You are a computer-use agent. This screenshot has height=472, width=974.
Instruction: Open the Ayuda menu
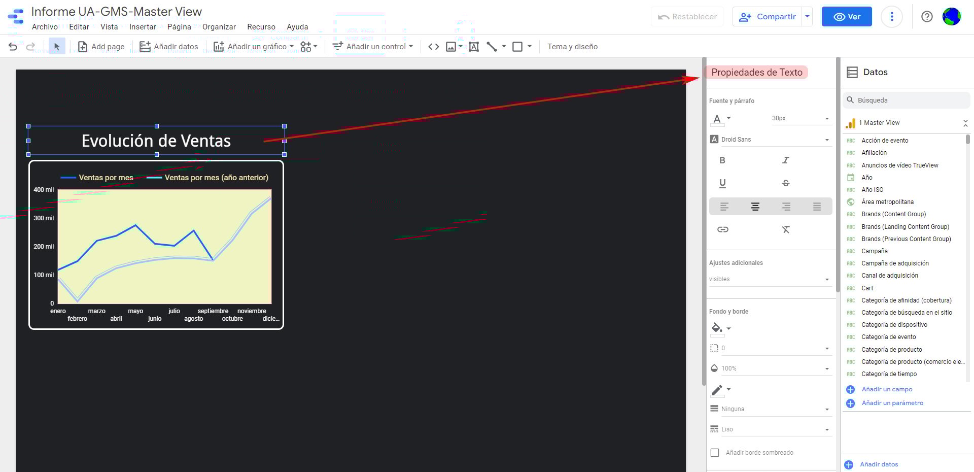[x=297, y=27]
